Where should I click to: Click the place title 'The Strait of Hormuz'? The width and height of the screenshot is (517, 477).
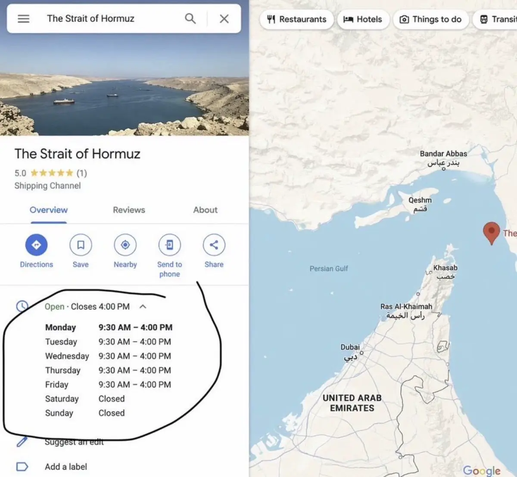click(78, 154)
